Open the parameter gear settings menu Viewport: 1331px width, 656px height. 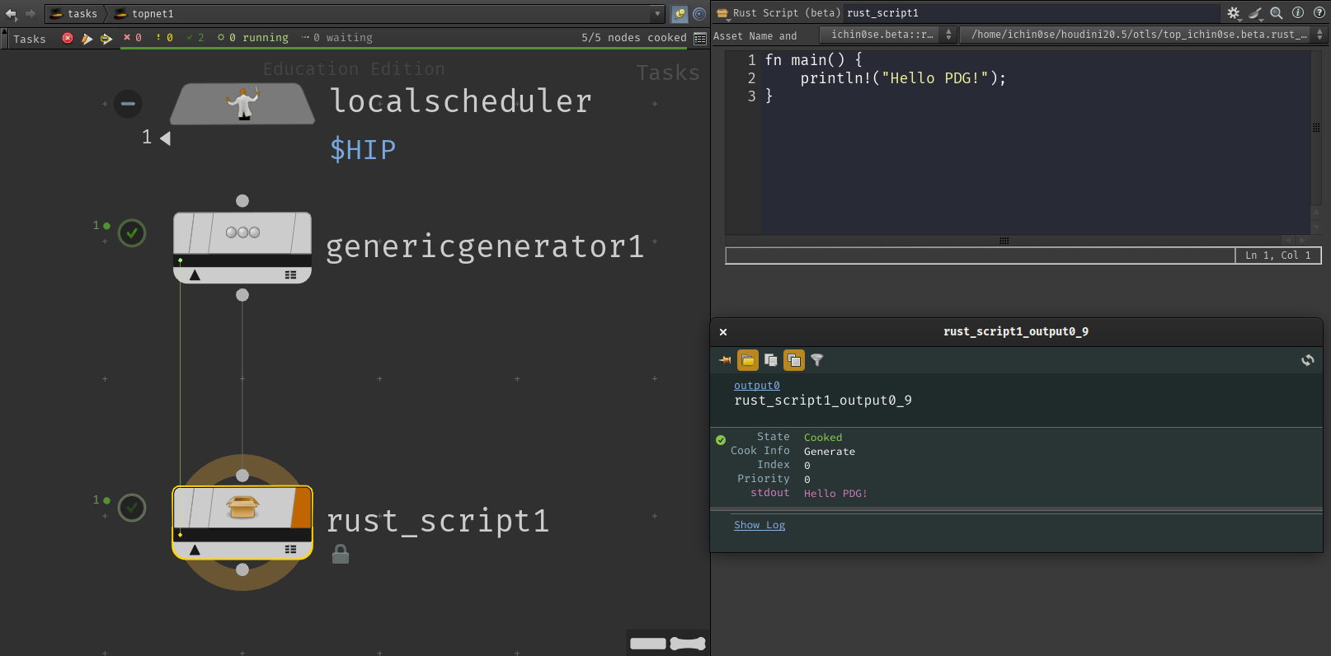click(1234, 13)
